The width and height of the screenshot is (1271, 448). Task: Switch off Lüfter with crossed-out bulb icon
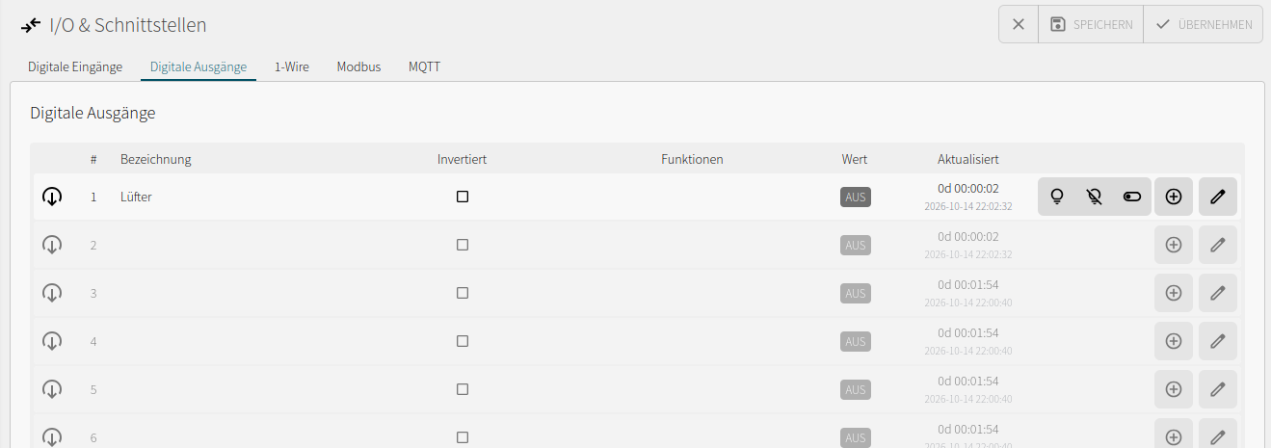coord(1094,197)
